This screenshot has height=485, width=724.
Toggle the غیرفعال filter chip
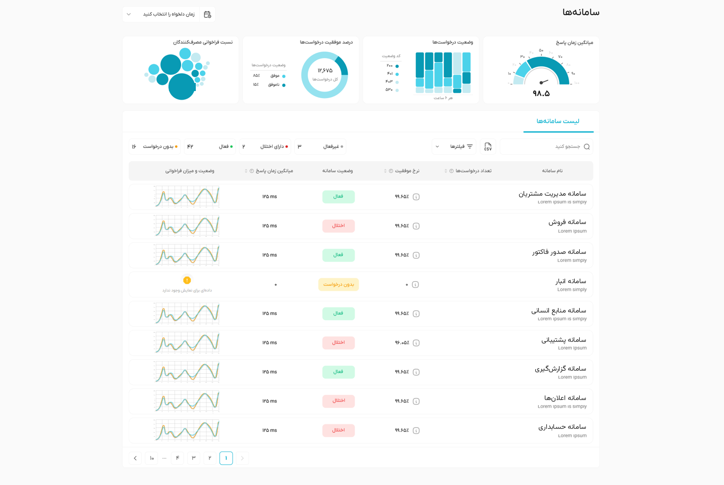coord(320,147)
